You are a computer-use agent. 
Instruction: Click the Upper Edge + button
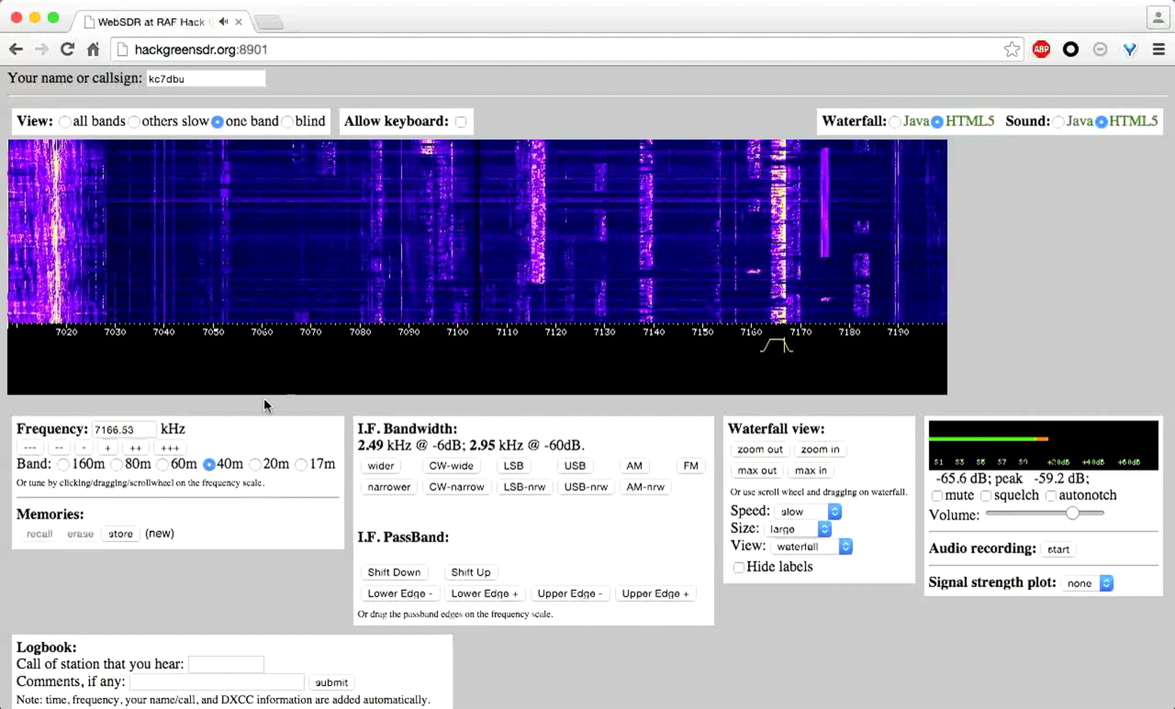pyautogui.click(x=656, y=594)
